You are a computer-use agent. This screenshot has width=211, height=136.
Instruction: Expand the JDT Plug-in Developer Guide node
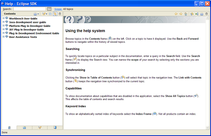click(x=4, y=29)
